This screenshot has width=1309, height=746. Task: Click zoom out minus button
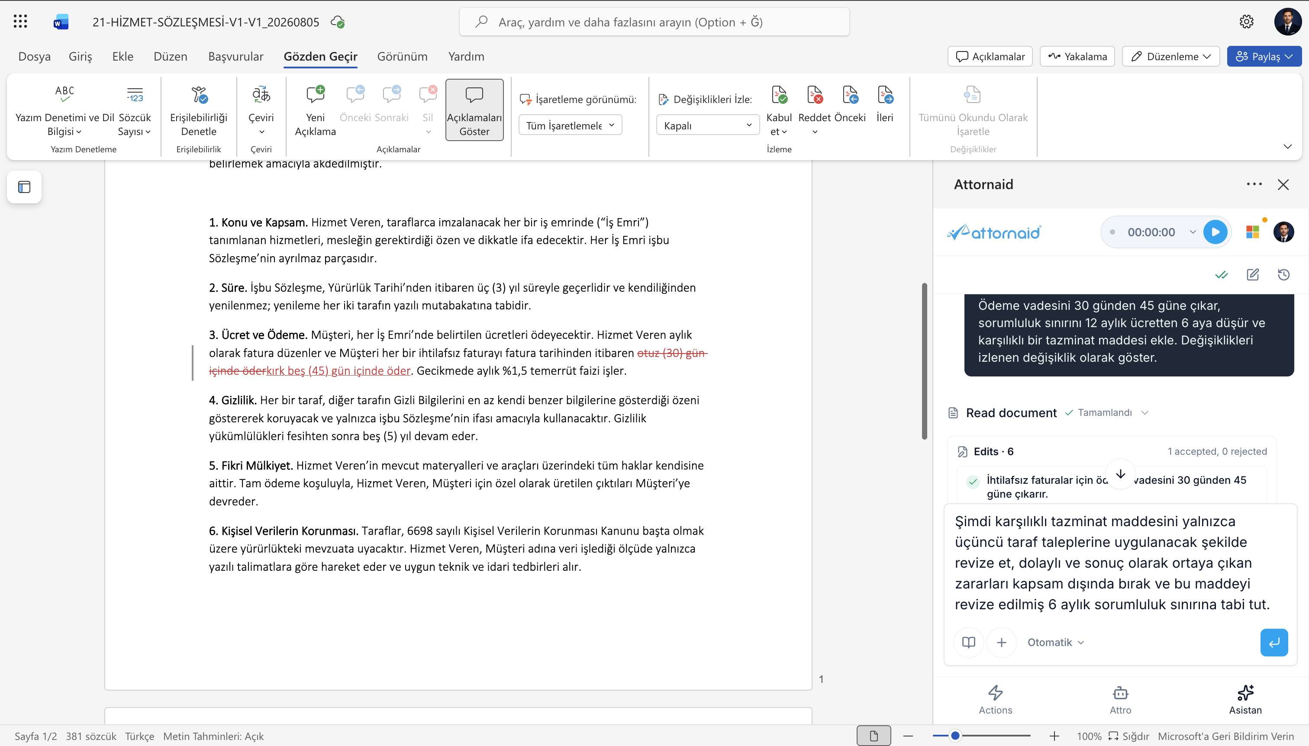908,736
